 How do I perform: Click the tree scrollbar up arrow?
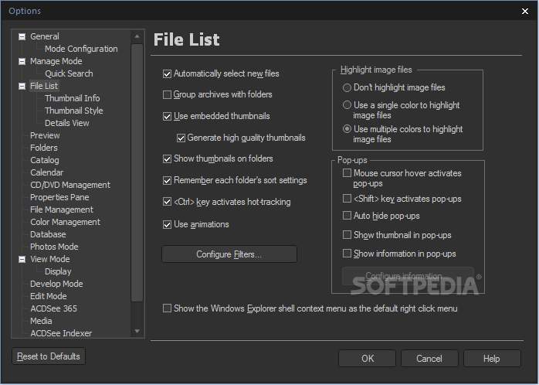(x=137, y=36)
